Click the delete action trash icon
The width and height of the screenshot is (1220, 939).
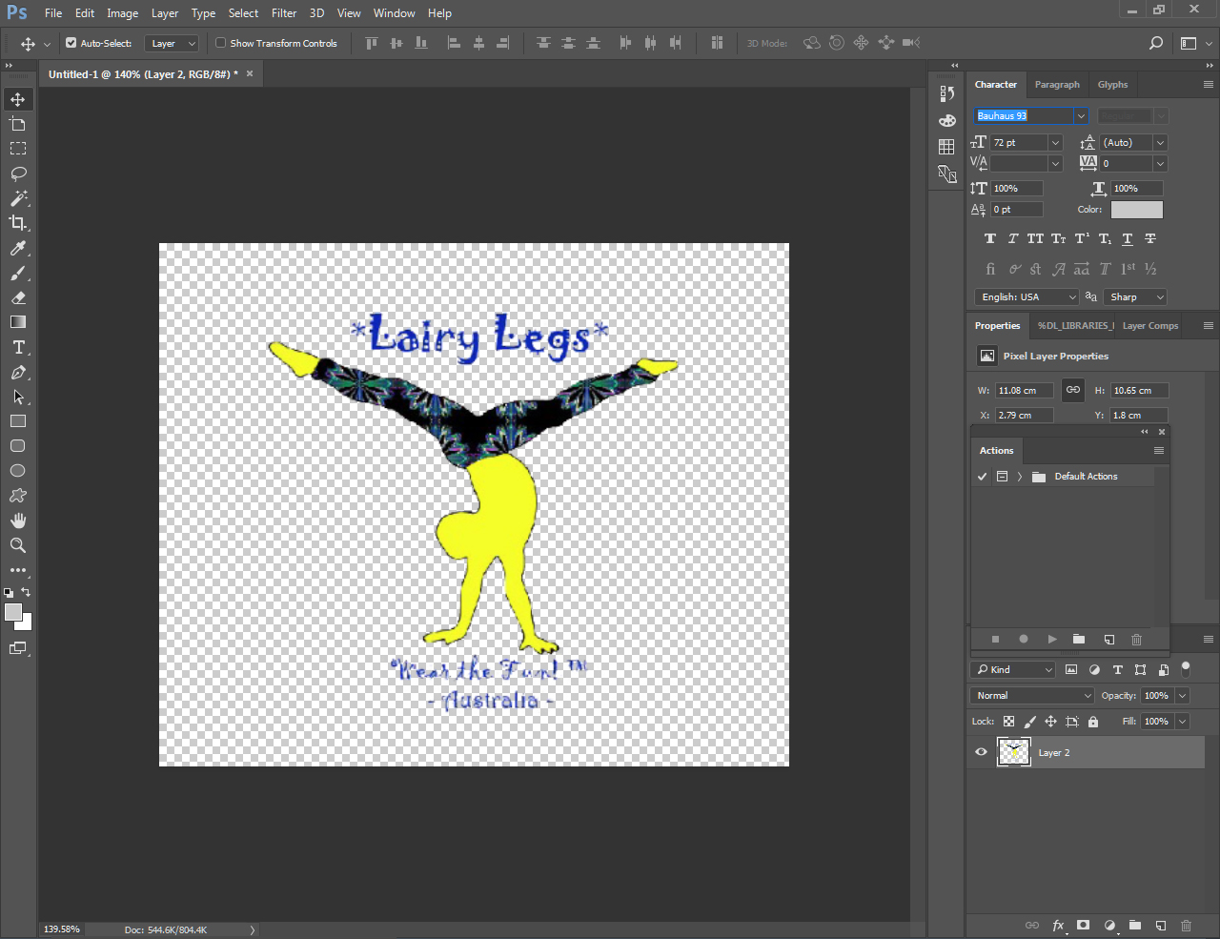click(1136, 640)
